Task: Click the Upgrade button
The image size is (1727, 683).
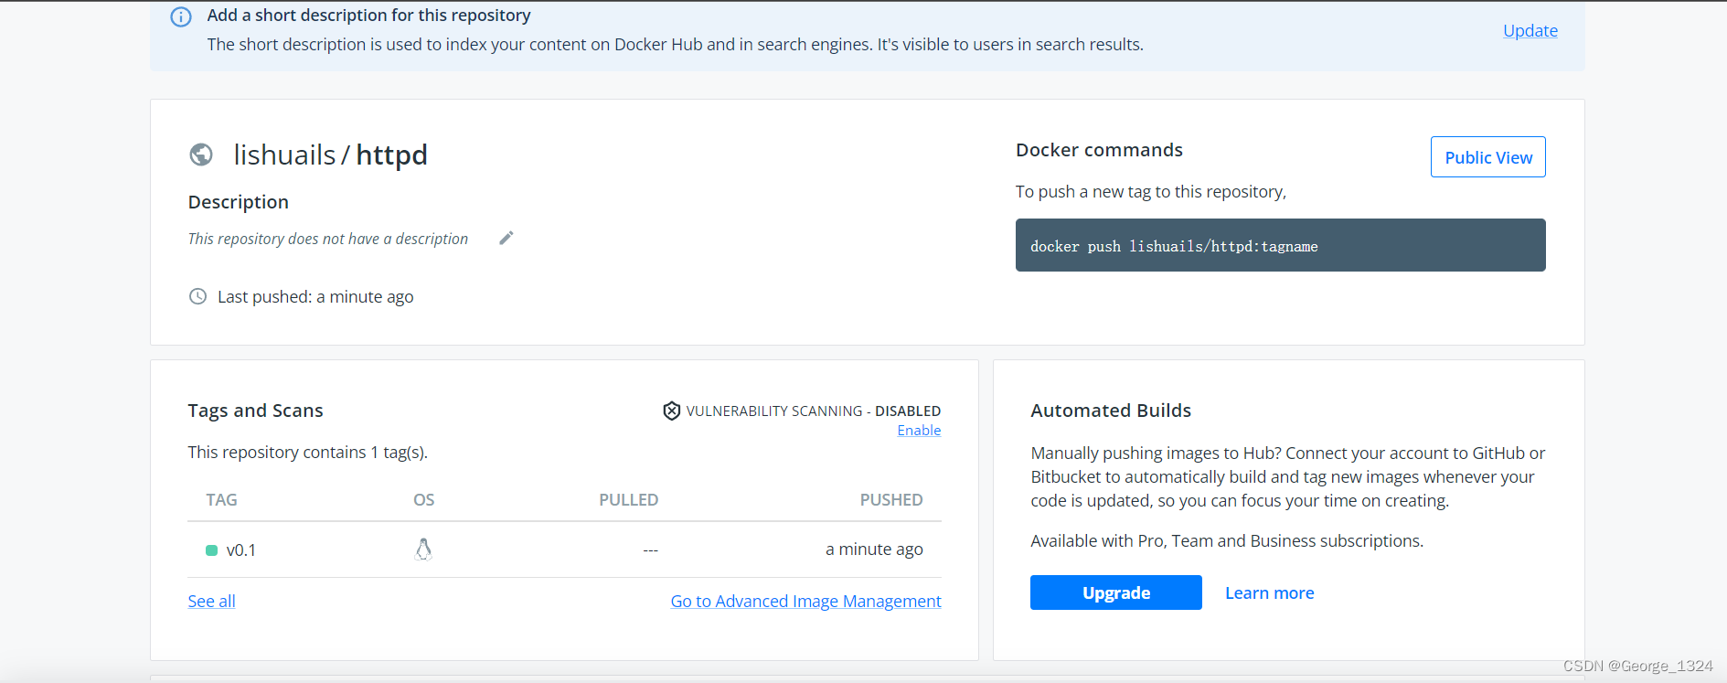Action: pyautogui.click(x=1115, y=592)
